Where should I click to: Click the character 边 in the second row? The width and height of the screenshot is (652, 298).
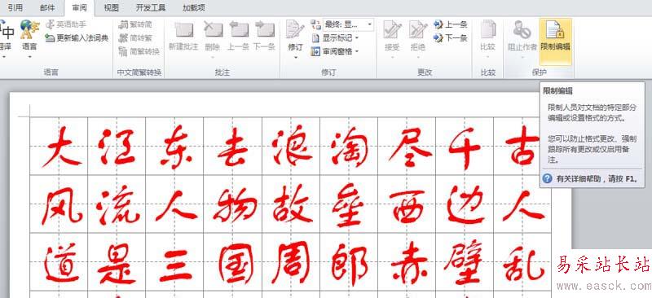tap(465, 205)
